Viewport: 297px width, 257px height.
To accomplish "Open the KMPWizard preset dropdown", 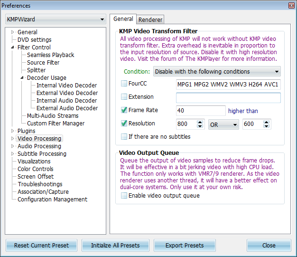I will click(56, 19).
